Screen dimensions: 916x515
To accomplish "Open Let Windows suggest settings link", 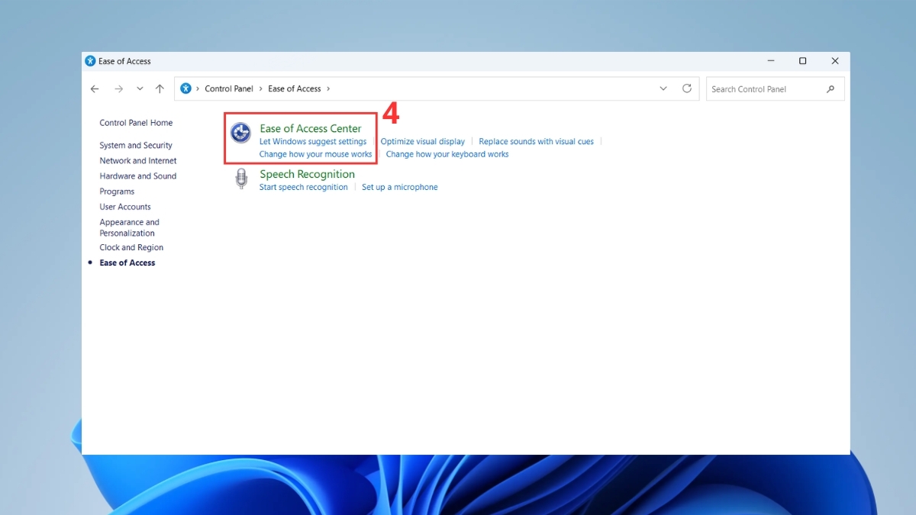I will (x=313, y=141).
